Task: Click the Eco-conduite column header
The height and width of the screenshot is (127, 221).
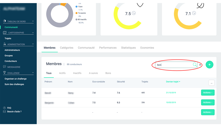Action: click(x=99, y=82)
